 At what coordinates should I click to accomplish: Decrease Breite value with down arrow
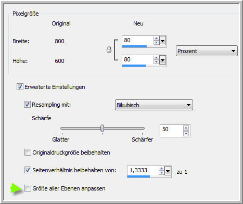156,43
